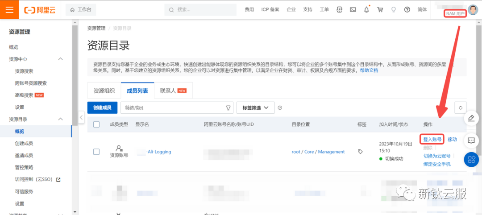Collapse the 资源中心 section
Viewport: 482px width, 215px height.
click(x=61, y=59)
